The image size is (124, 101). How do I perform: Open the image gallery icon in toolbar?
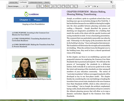(64, 6)
